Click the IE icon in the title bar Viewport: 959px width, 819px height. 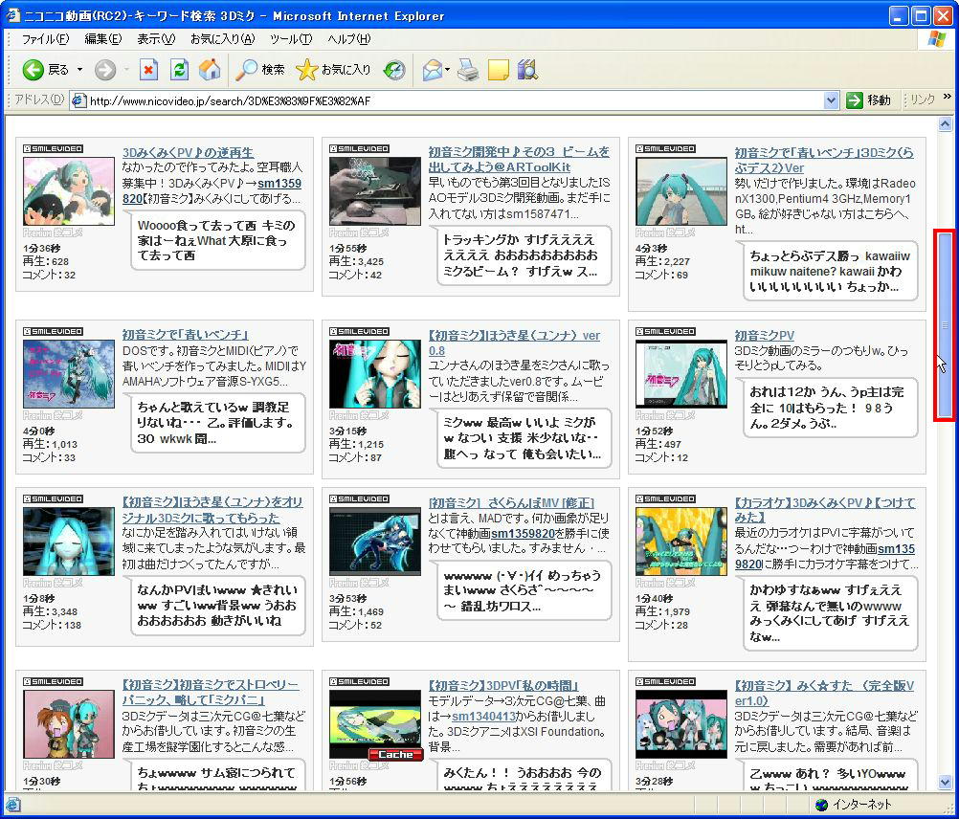(12, 15)
